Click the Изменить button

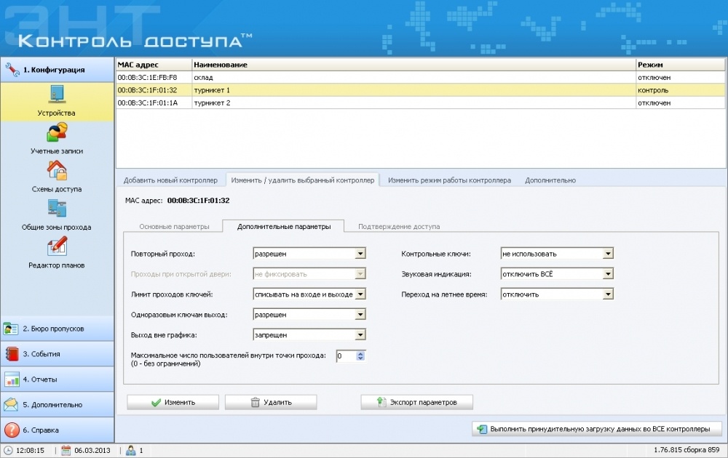173,402
